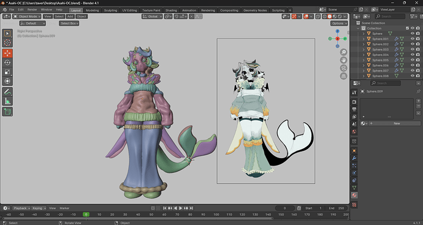Select the Scale tool
This screenshot has height=225, width=423.
coord(7,72)
